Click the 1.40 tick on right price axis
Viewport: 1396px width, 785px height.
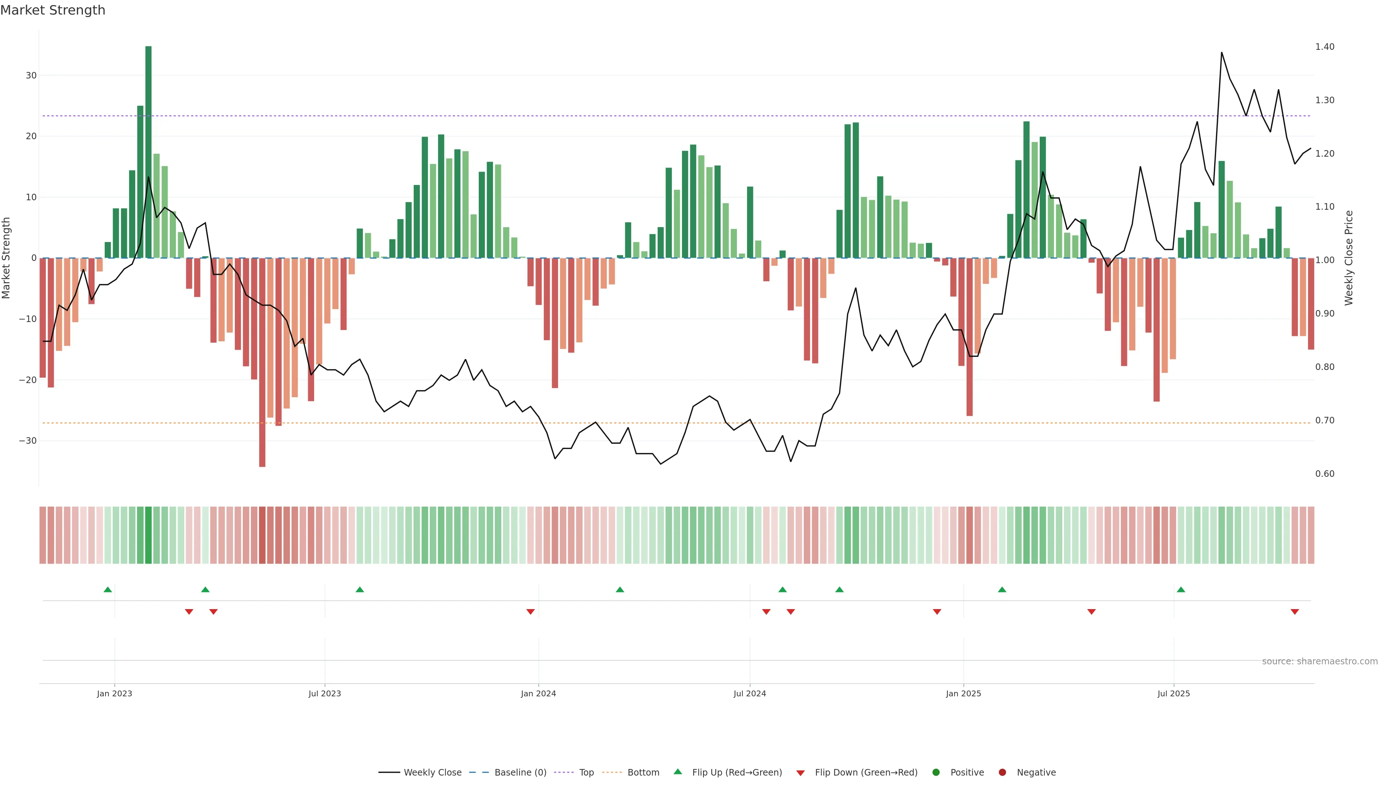[1324, 47]
